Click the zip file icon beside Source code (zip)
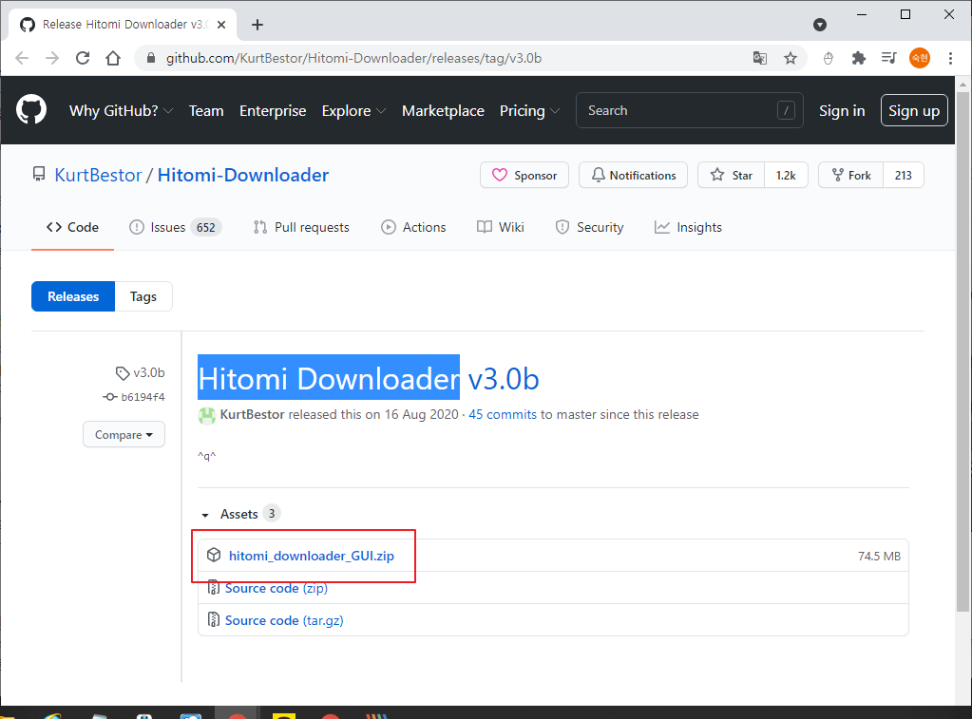Viewport: 972px width, 719px height. click(x=213, y=587)
